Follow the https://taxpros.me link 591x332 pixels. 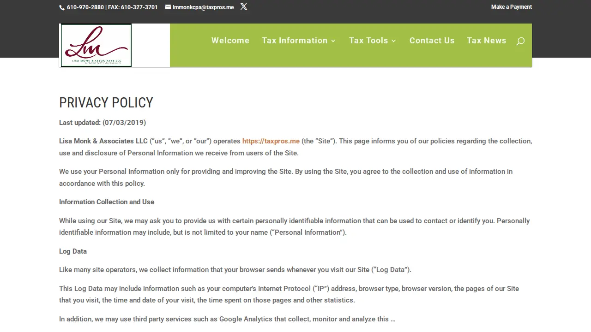(x=271, y=141)
